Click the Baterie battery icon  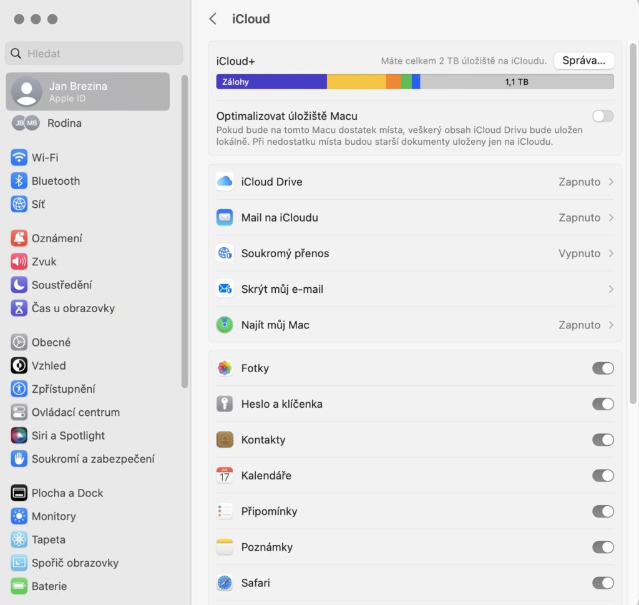[x=19, y=586]
